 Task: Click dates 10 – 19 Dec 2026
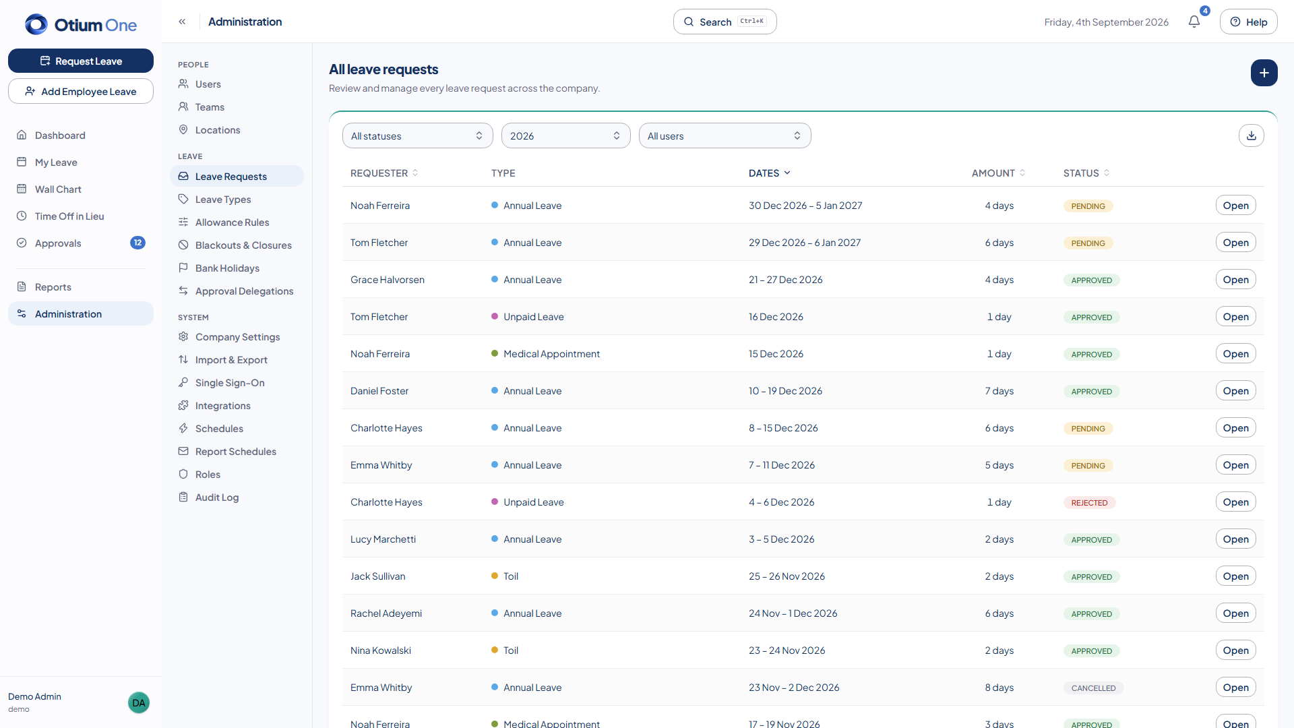(x=785, y=390)
